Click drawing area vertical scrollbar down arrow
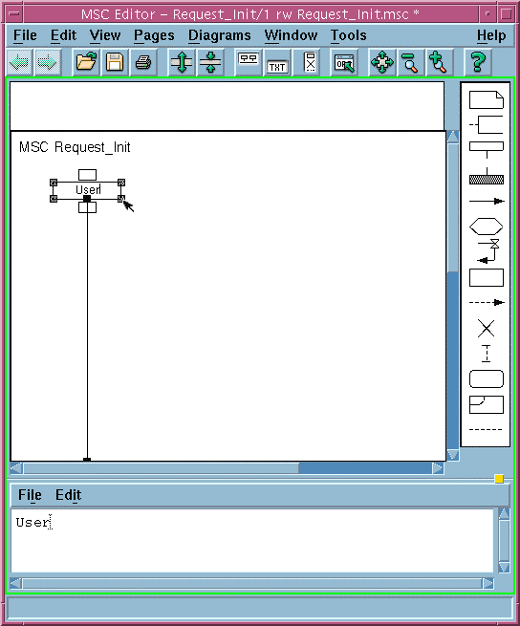The height and width of the screenshot is (626, 520). 453,455
